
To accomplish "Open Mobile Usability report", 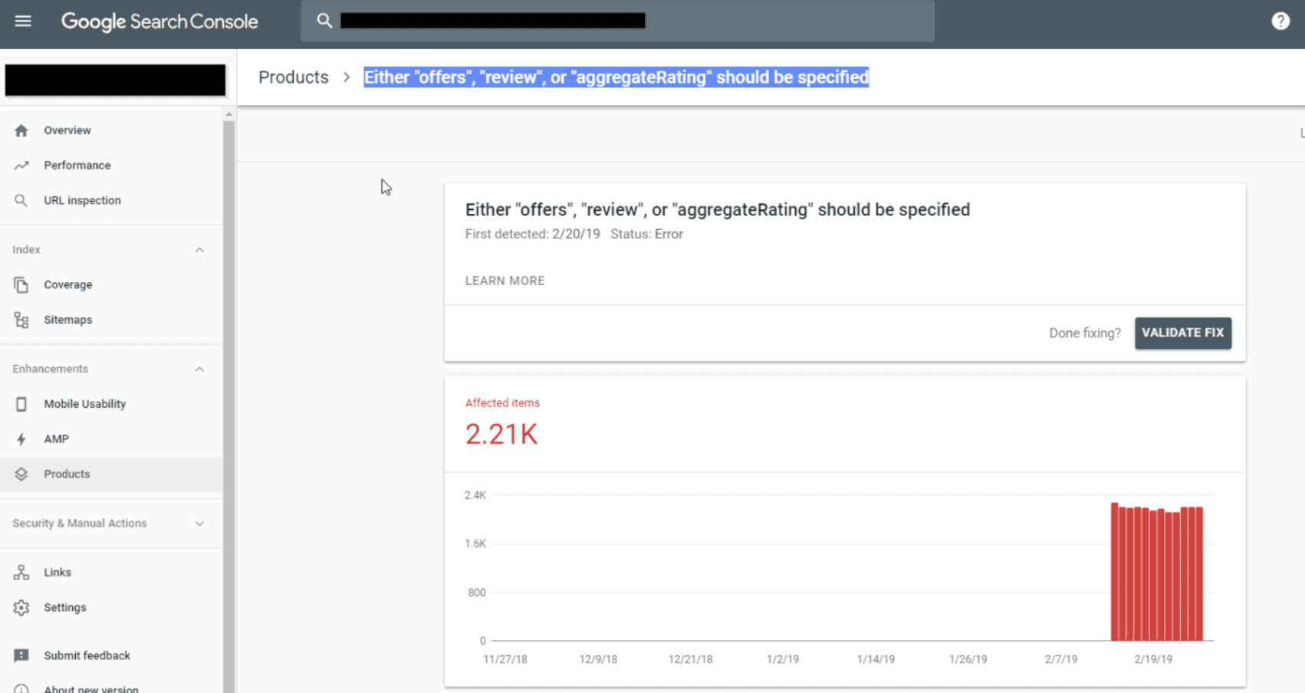I will click(111, 404).
